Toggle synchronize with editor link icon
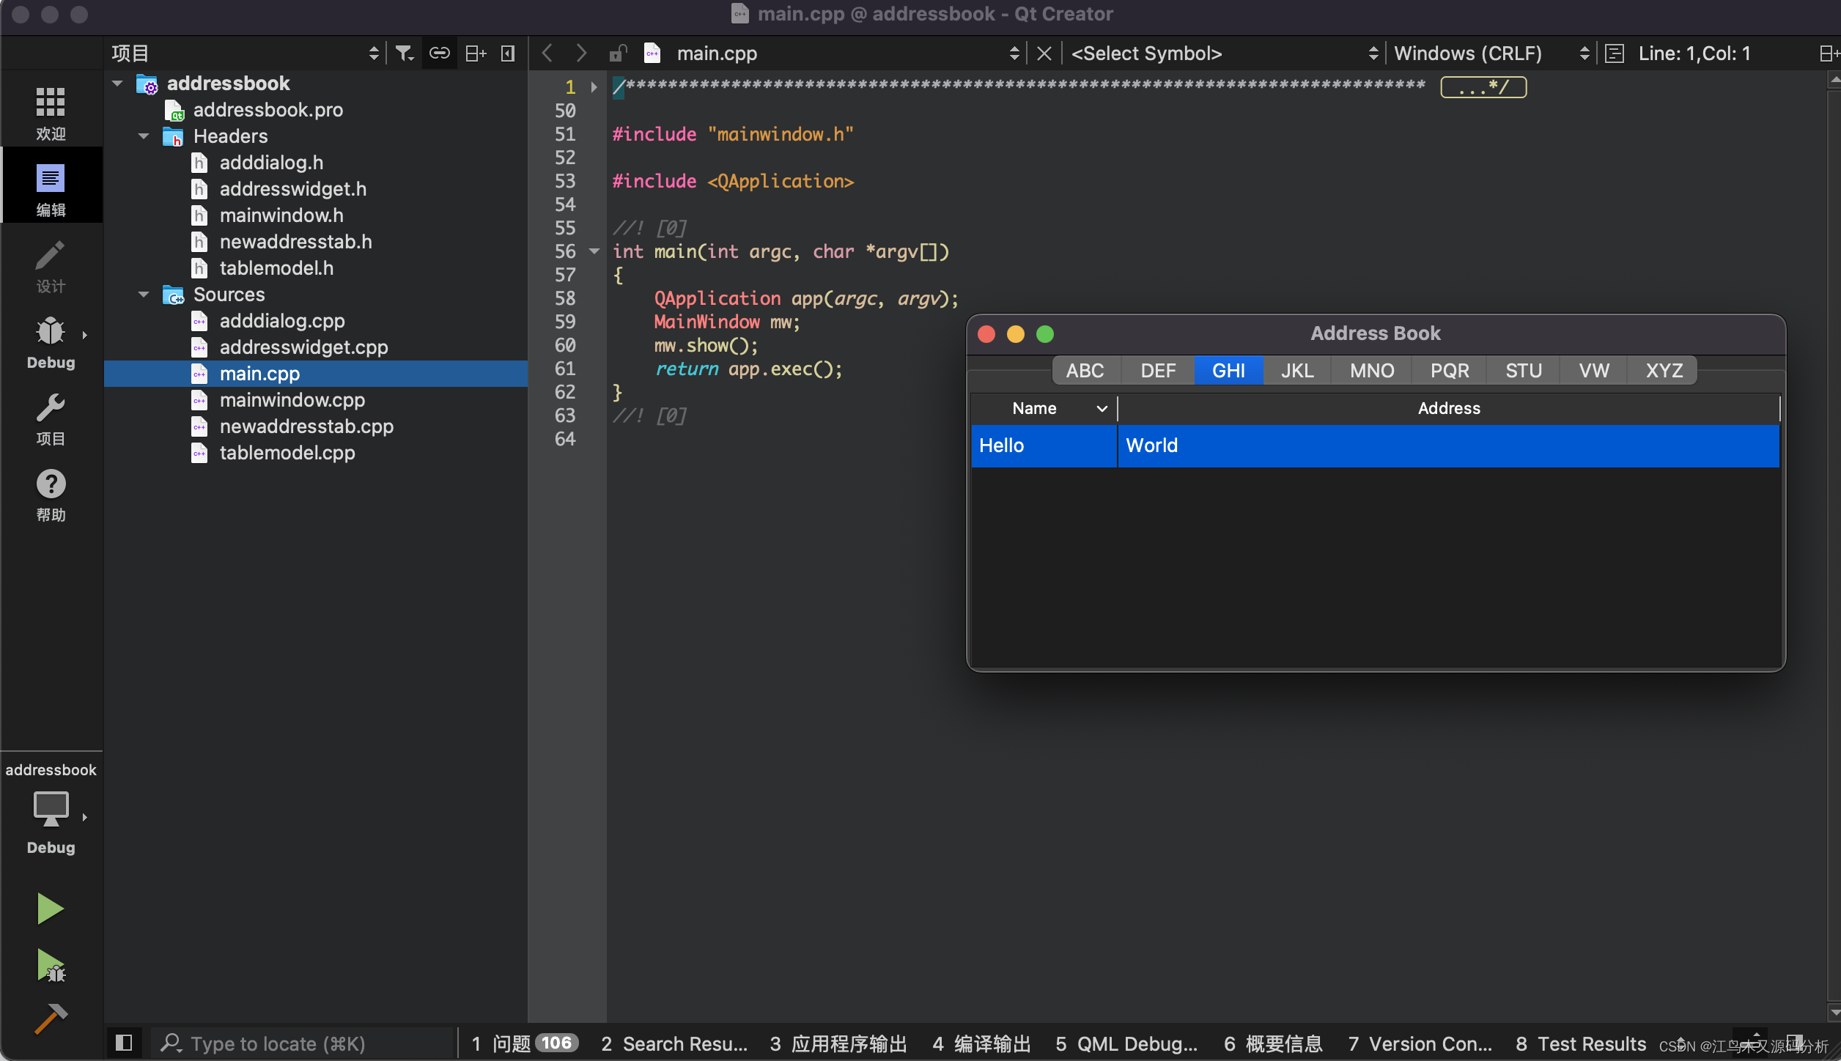1841x1061 pixels. [x=439, y=53]
